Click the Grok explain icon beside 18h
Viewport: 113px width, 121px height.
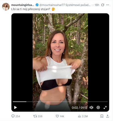[103, 5]
